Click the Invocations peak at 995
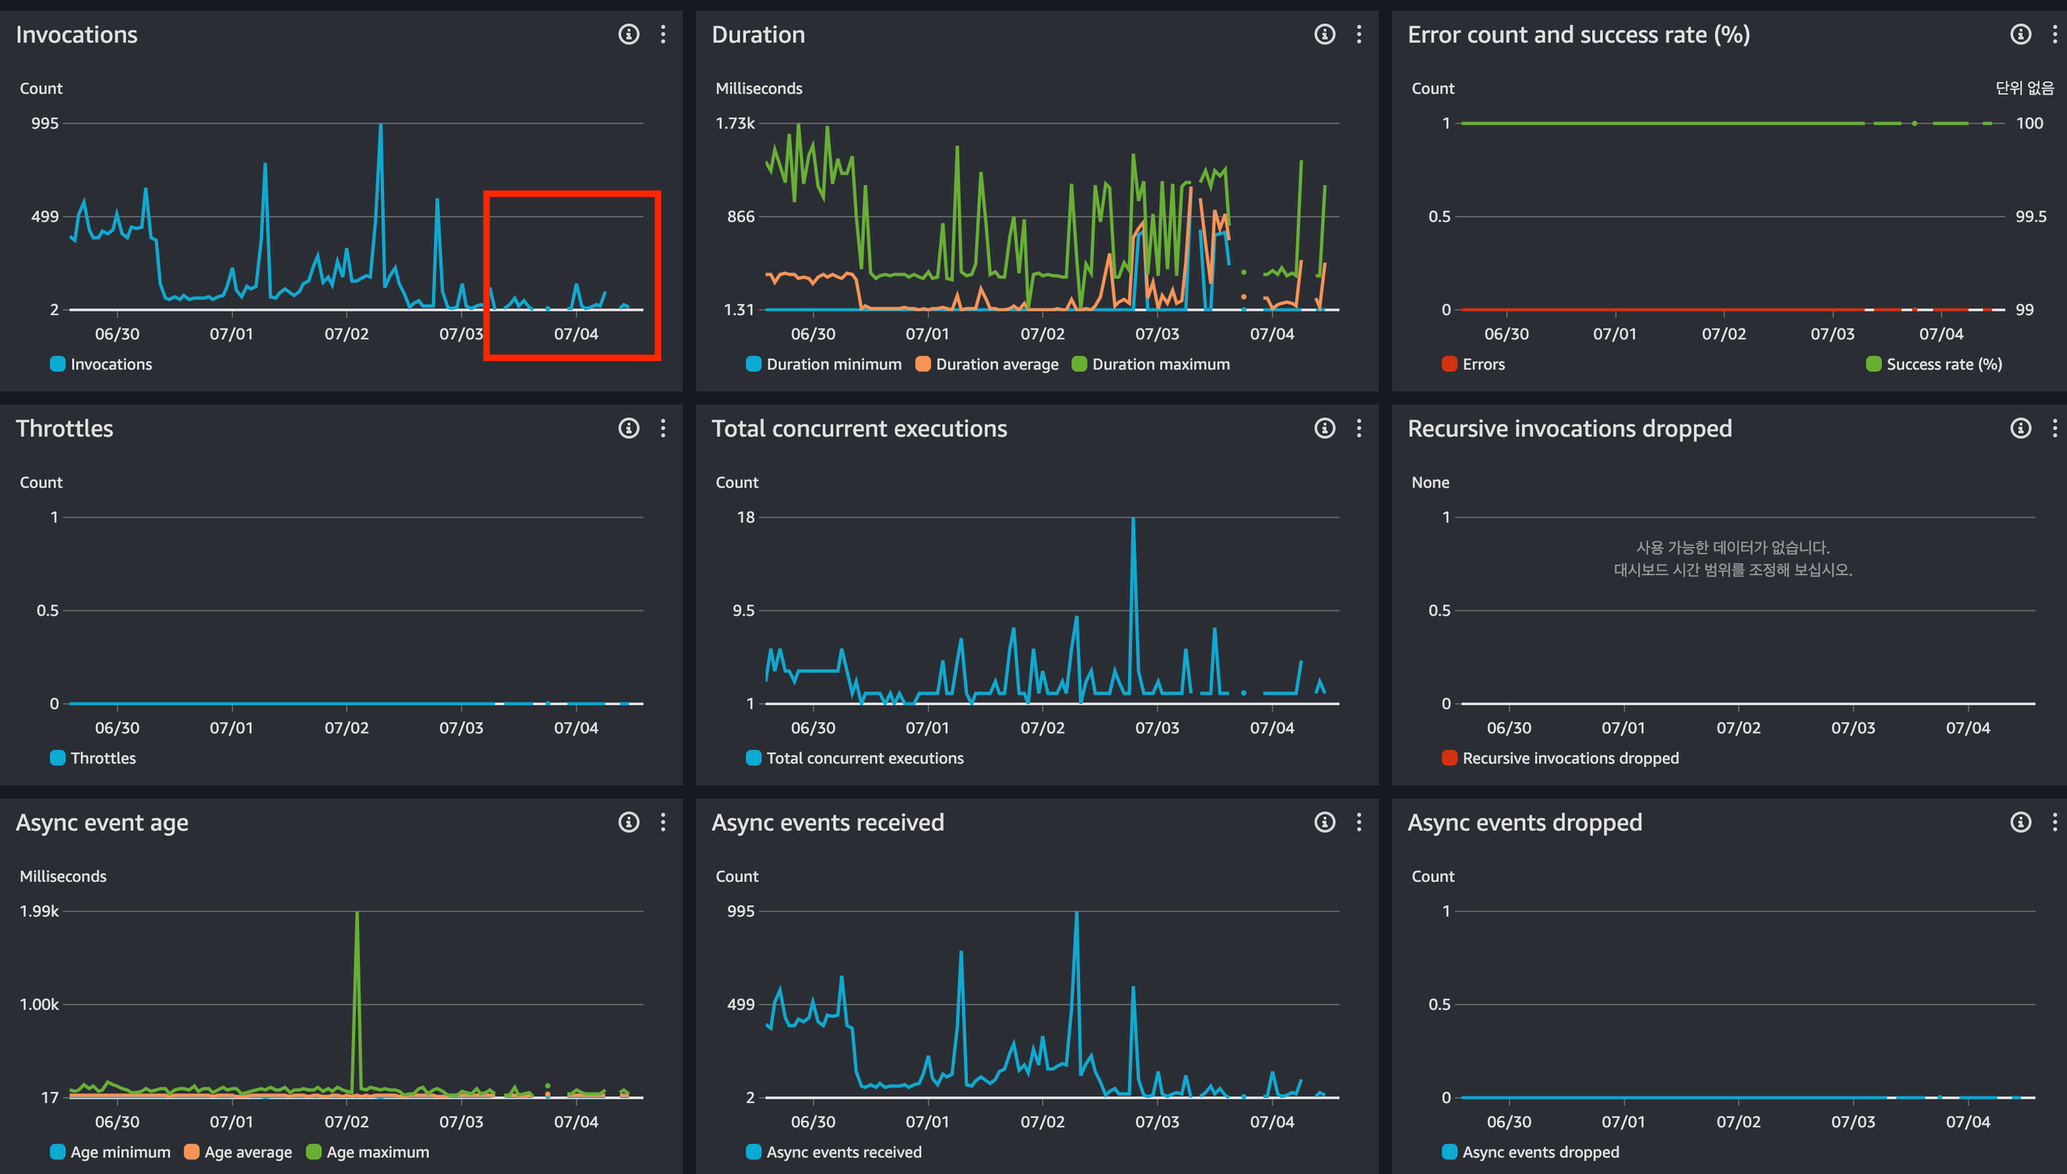 pyautogui.click(x=380, y=126)
